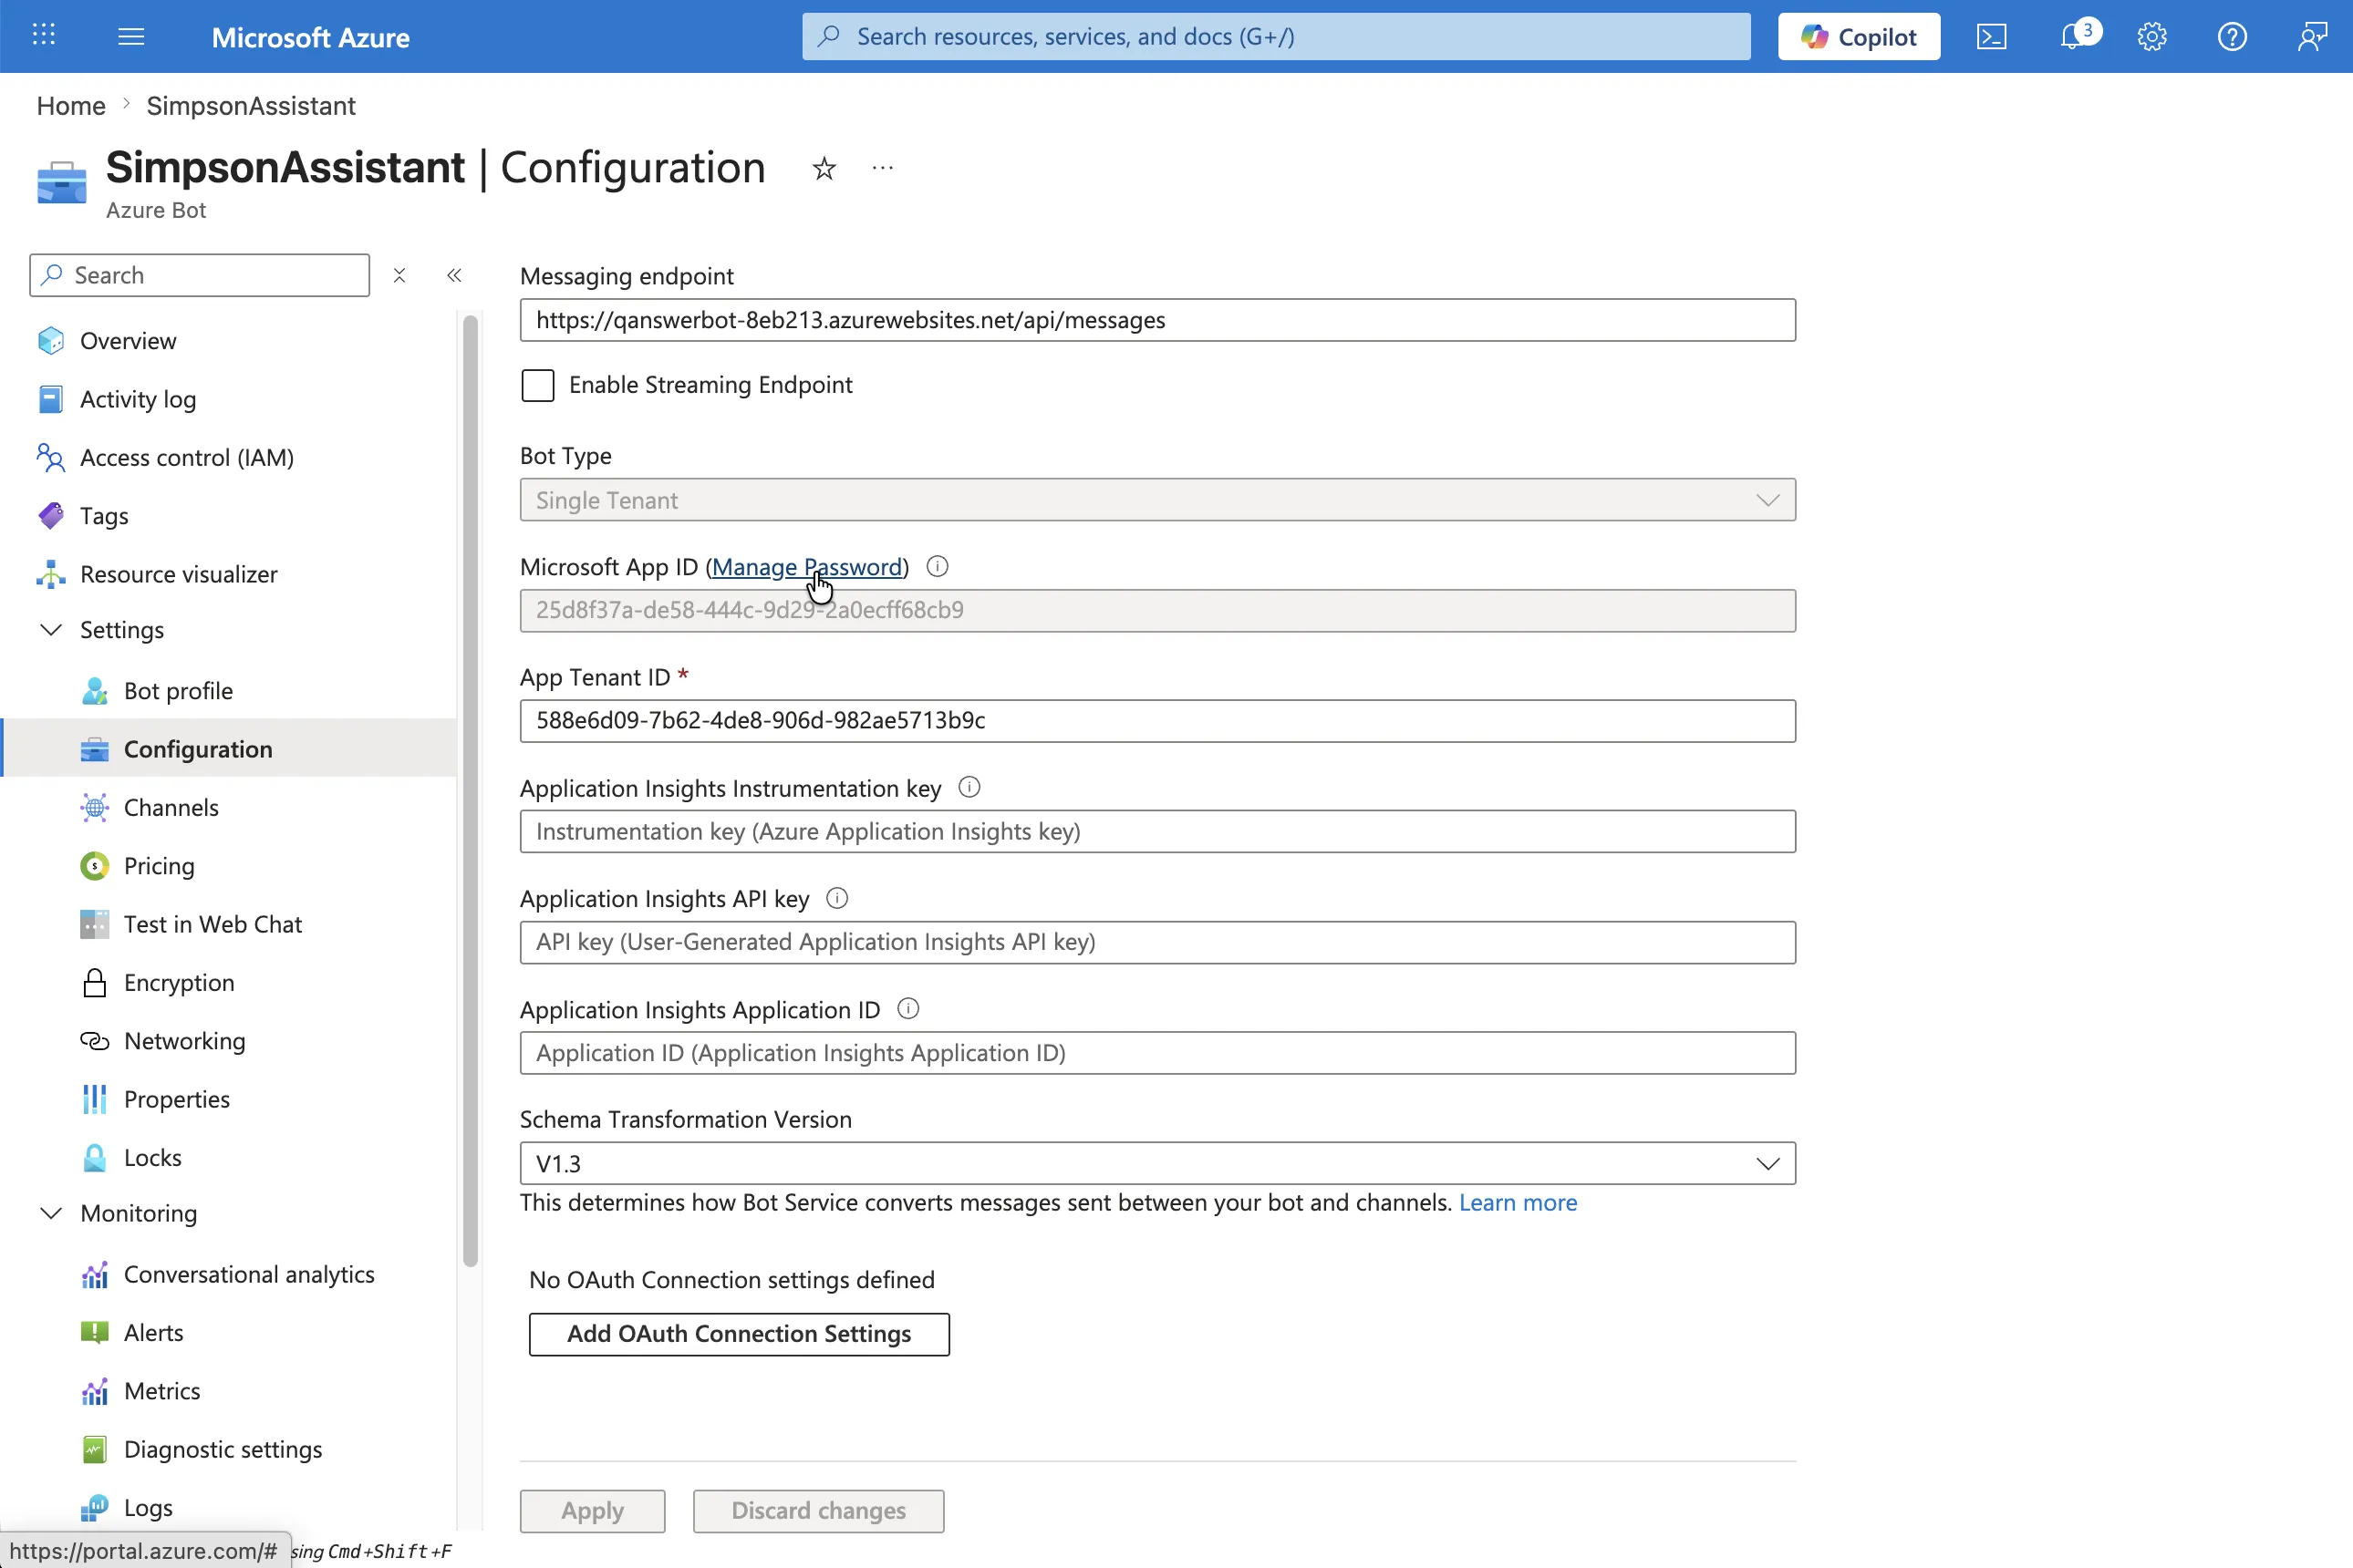This screenshot has height=1568, width=2353.
Task: Click the Logs icon in sidebar
Action: [x=94, y=1508]
